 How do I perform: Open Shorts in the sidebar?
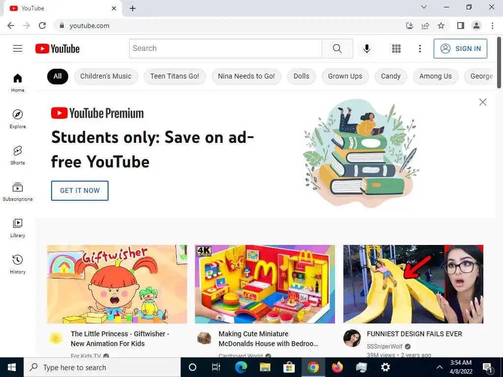(x=18, y=156)
